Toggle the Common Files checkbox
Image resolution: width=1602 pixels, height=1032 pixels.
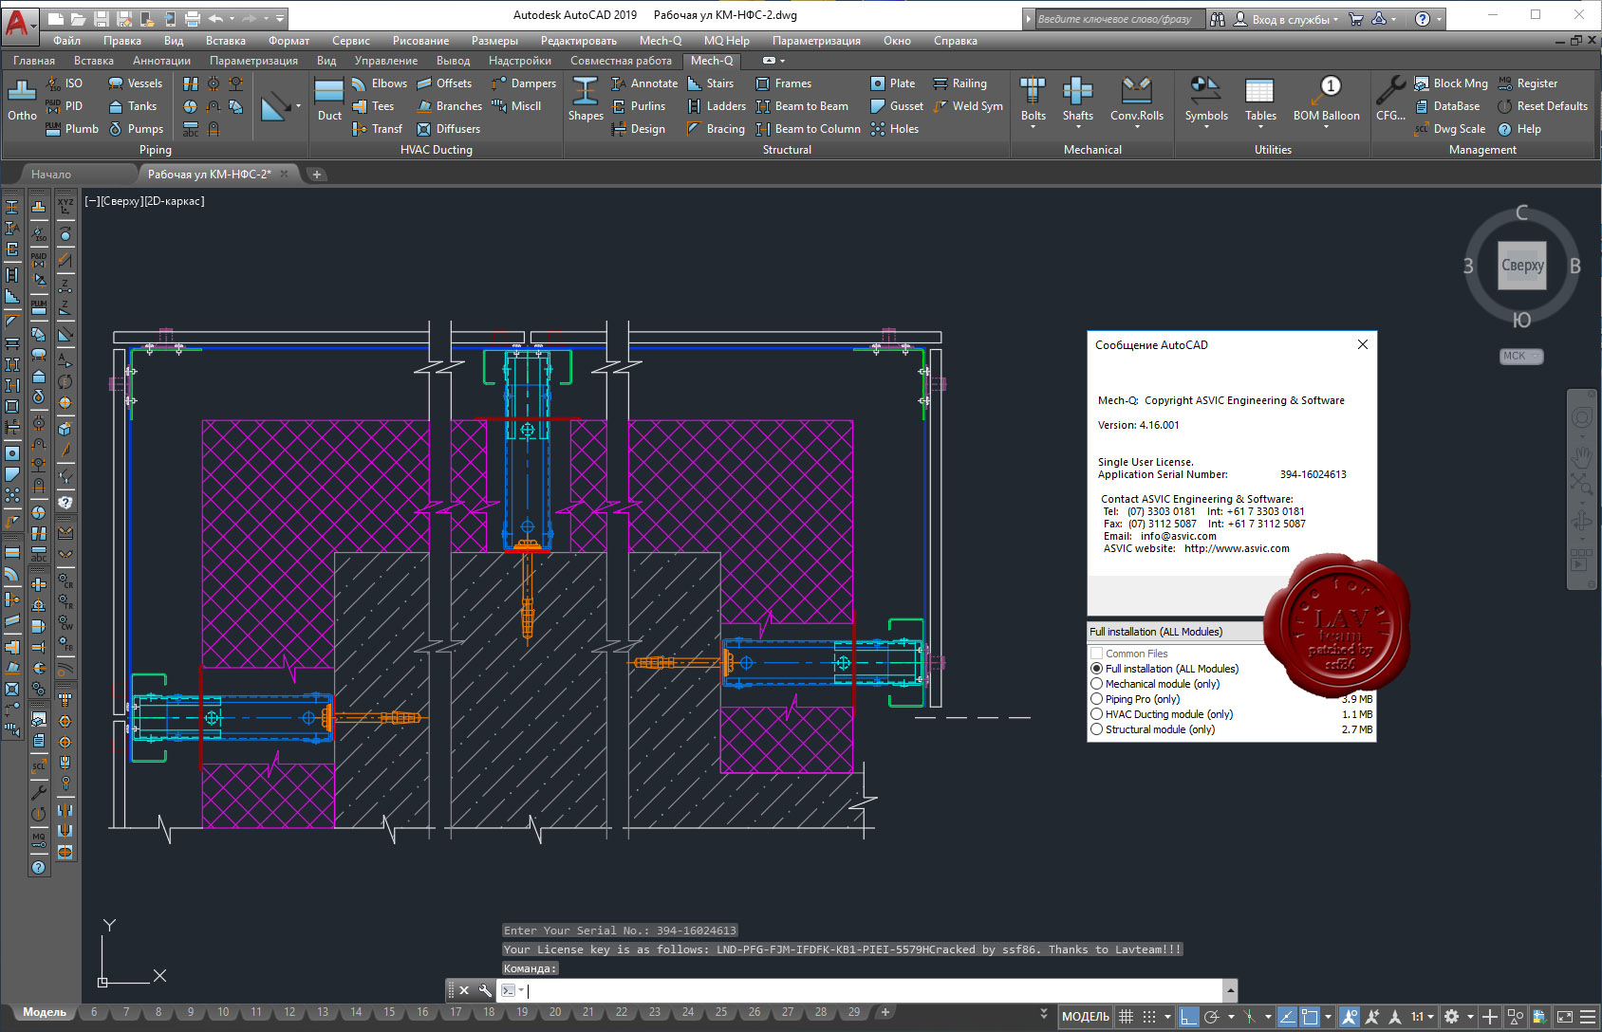tap(1097, 654)
